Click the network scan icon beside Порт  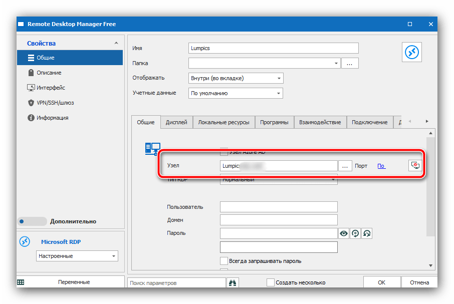tap(415, 166)
